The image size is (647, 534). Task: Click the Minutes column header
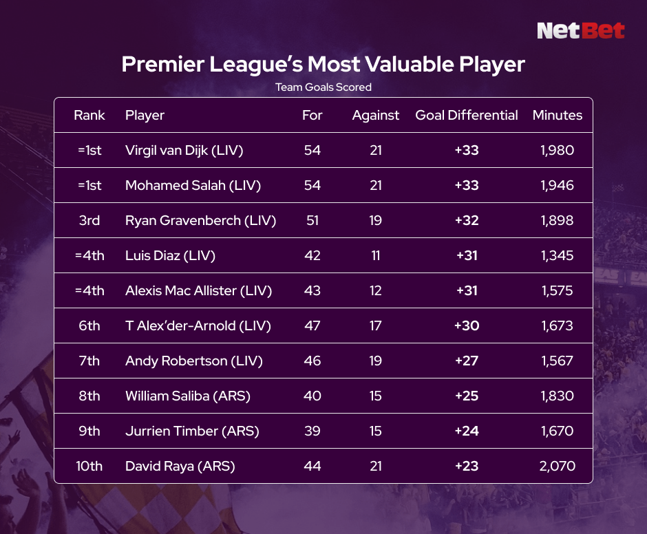coord(557,116)
